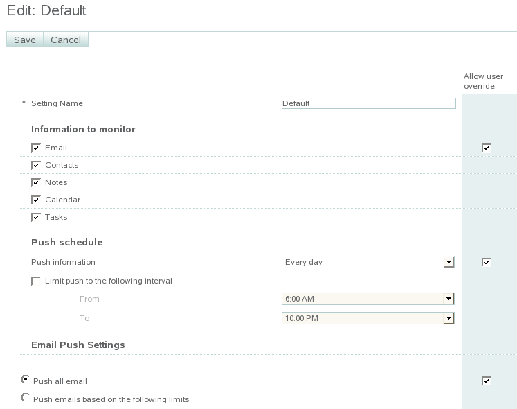The image size is (517, 409).
Task: Click the Information to monitor heading
Action: pyautogui.click(x=83, y=129)
